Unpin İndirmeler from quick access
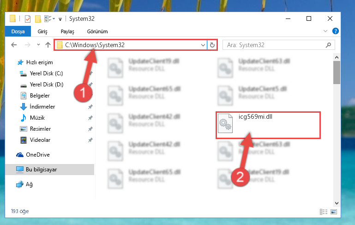 point(90,107)
